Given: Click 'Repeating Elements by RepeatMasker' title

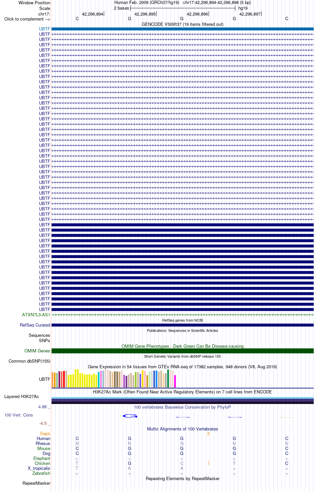Looking at the screenshot, I should [182, 478].
